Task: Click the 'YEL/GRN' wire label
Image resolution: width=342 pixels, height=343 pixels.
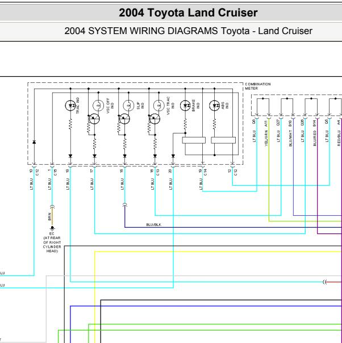Action: pos(266,138)
